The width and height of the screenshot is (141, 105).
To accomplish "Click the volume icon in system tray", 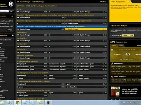I will [x=136, y=103].
